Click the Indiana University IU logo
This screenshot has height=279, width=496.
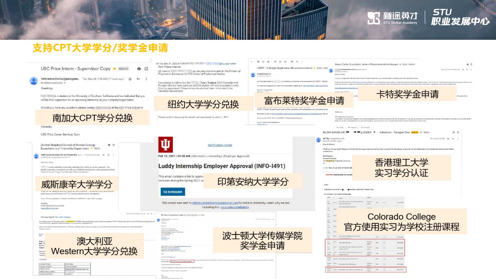click(x=166, y=145)
